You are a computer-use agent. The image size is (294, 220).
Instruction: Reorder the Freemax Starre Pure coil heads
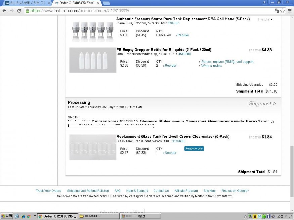click(182, 35)
